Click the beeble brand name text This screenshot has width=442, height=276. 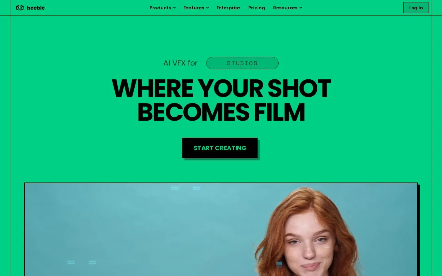[36, 8]
